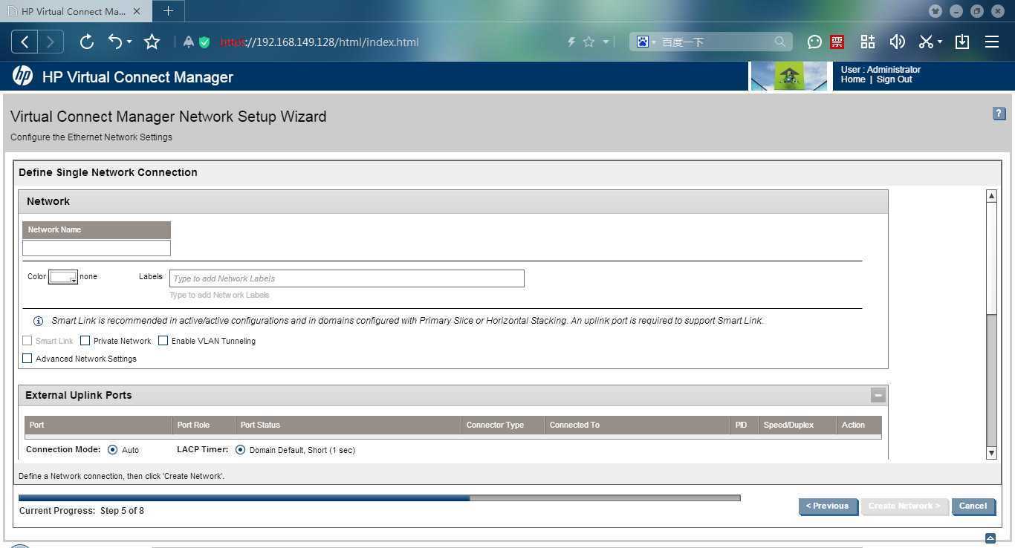Screen dimensions: 1015x548
Task: Click the HP logo in the header
Action: 22,76
